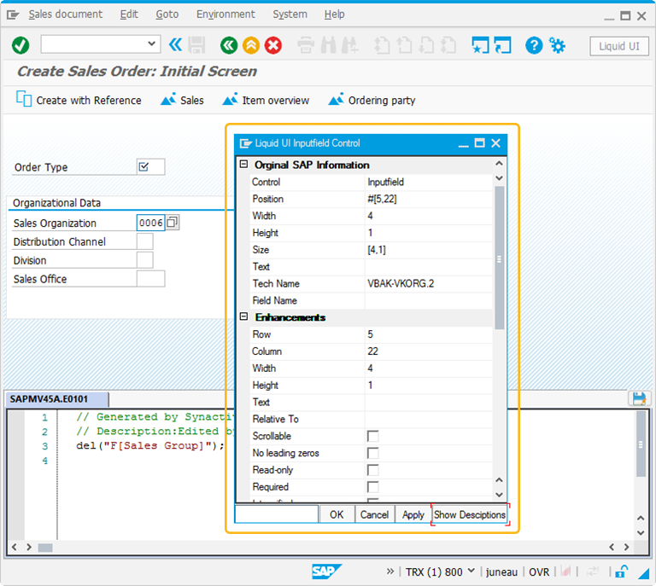Click the window menu icon beside Sales document
Viewport: 656px width, 586px height.
(x=13, y=15)
